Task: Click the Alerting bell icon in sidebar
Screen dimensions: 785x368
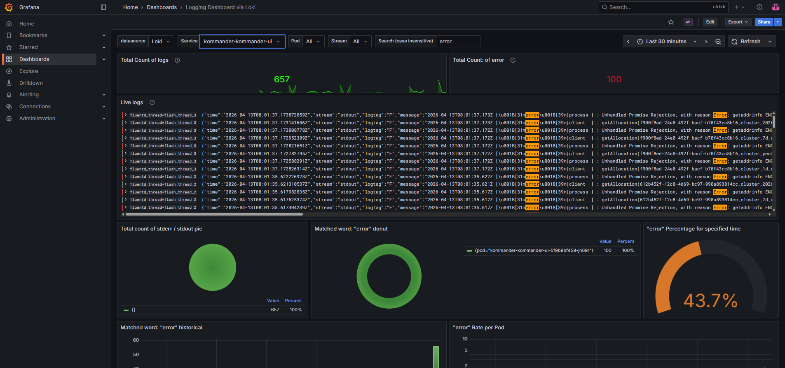Action: tap(9, 95)
